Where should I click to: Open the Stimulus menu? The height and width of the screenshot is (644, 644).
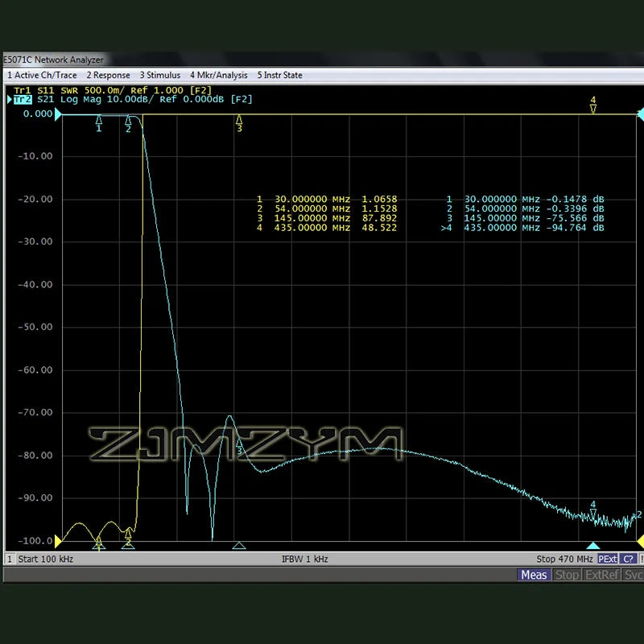159,75
